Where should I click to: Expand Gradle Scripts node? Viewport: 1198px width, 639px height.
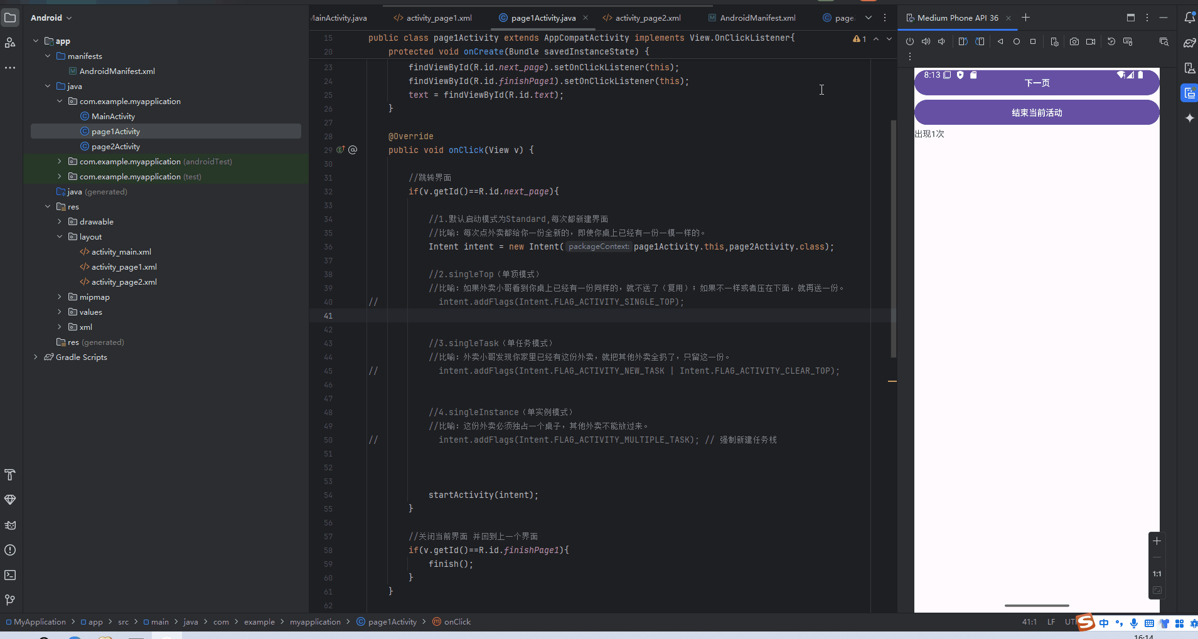coord(36,357)
